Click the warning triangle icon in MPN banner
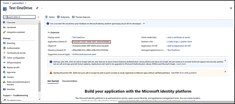Screen dimensions: 235x104 pos(51,73)
